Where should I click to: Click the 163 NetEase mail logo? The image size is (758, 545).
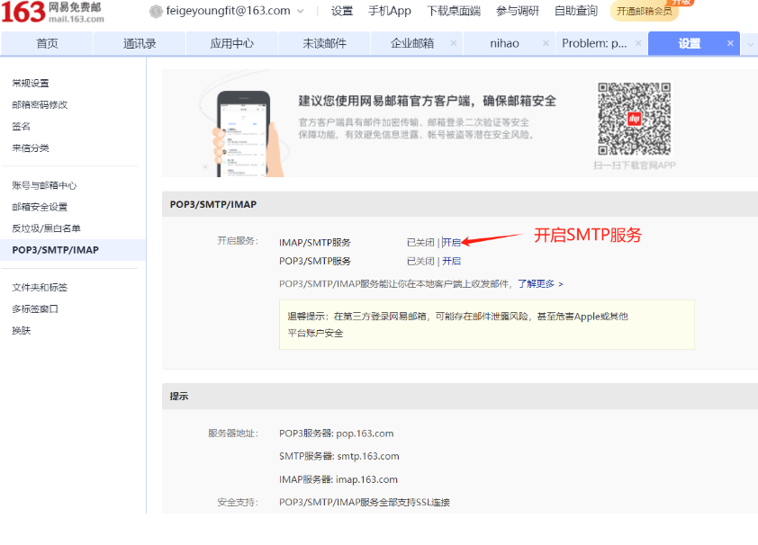click(x=52, y=12)
